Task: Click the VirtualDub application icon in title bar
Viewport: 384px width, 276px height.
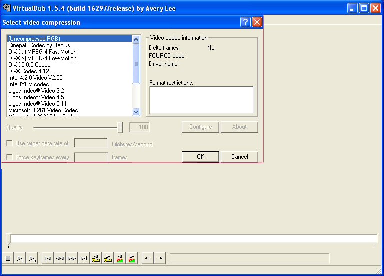Action: 7,8
